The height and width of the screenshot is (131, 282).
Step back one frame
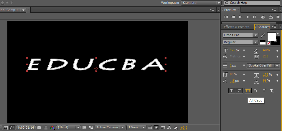click(x=233, y=17)
